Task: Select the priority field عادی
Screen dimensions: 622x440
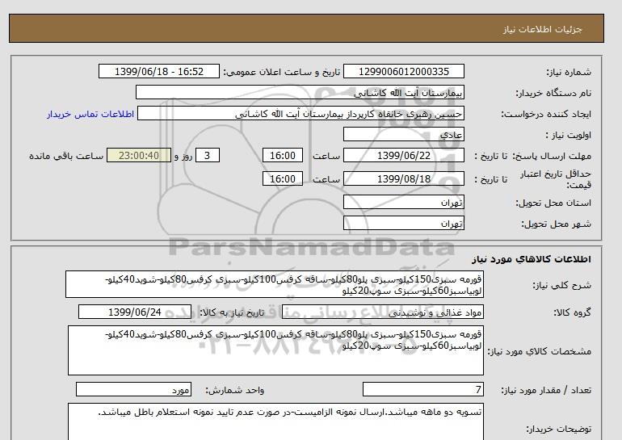Action: pos(403,134)
